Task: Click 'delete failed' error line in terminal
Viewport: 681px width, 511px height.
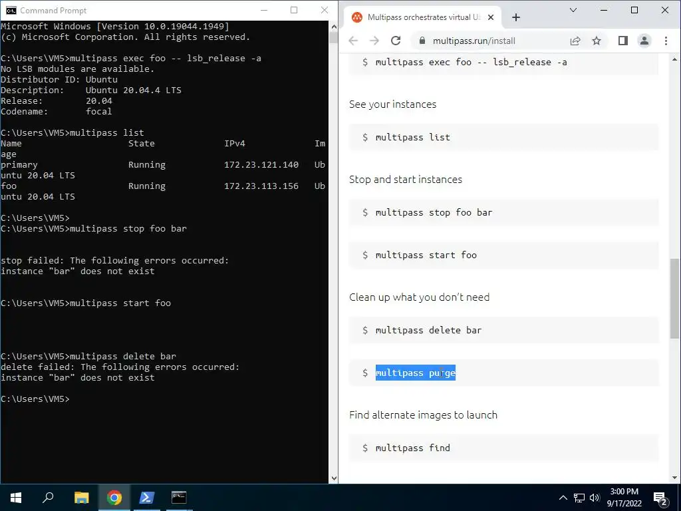Action: click(120, 367)
